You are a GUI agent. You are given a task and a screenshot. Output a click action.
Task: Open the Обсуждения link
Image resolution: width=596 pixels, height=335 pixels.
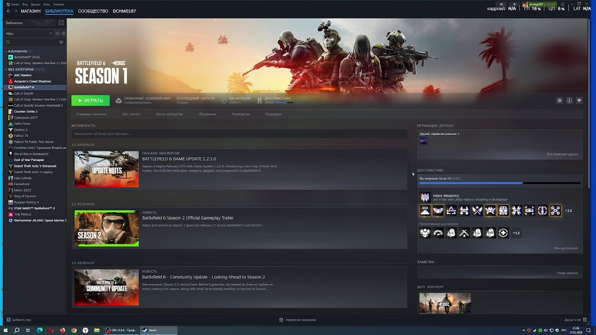(x=207, y=114)
